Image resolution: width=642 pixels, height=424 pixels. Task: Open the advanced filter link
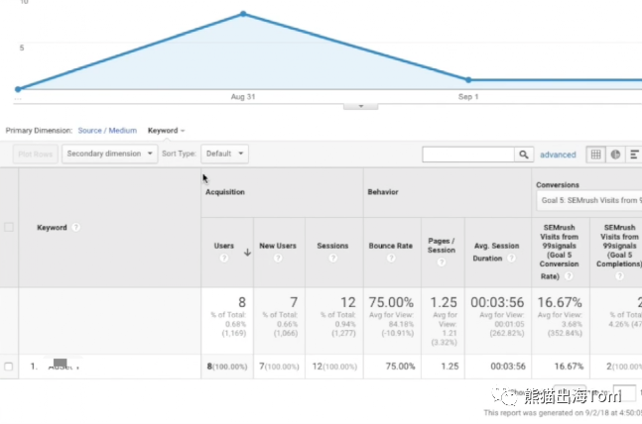click(558, 155)
